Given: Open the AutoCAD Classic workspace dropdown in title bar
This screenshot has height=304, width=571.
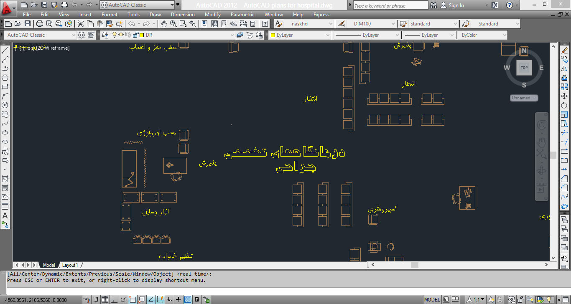Looking at the screenshot, I should point(138,5).
